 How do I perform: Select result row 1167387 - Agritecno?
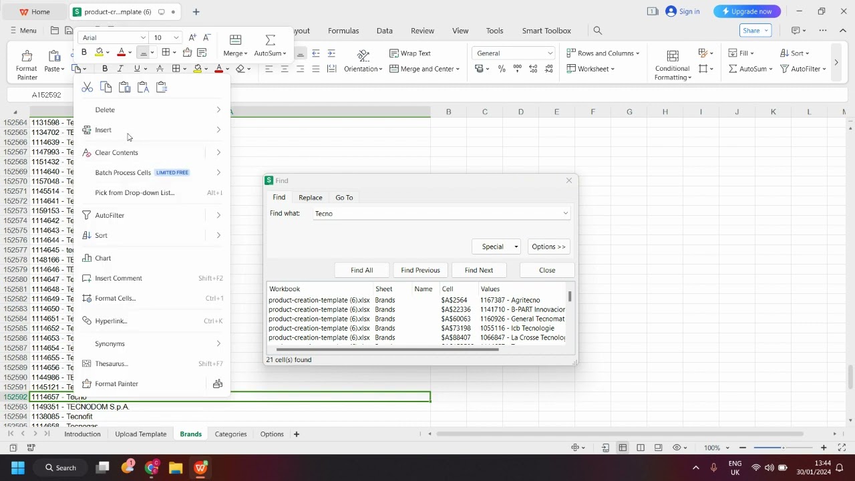(417, 301)
